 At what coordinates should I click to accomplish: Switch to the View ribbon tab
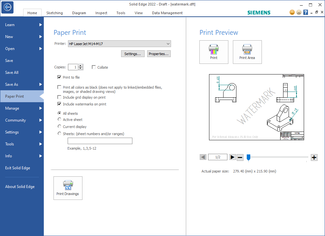tap(139, 13)
